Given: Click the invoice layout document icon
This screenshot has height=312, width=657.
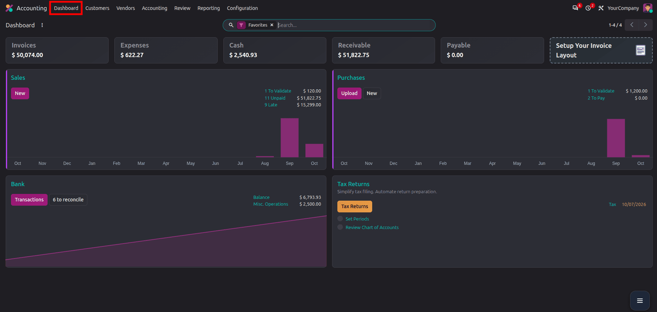Looking at the screenshot, I should (640, 50).
